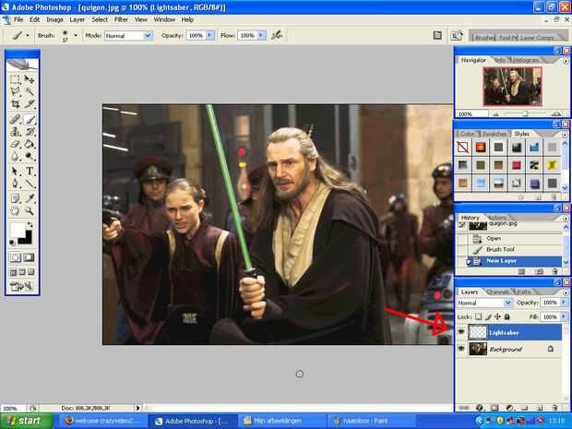Reset to default black and white colors
Viewport: 572px width, 429px height.
pyautogui.click(x=12, y=242)
